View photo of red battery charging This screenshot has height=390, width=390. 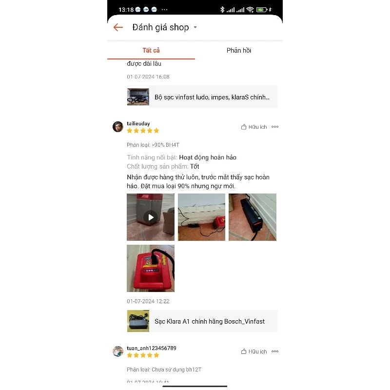[x=151, y=269]
